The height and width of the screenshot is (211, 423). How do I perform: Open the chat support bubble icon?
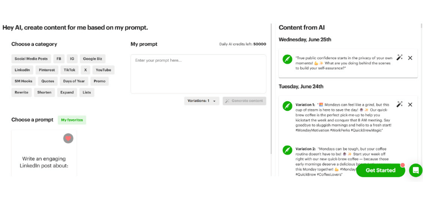[x=416, y=170]
